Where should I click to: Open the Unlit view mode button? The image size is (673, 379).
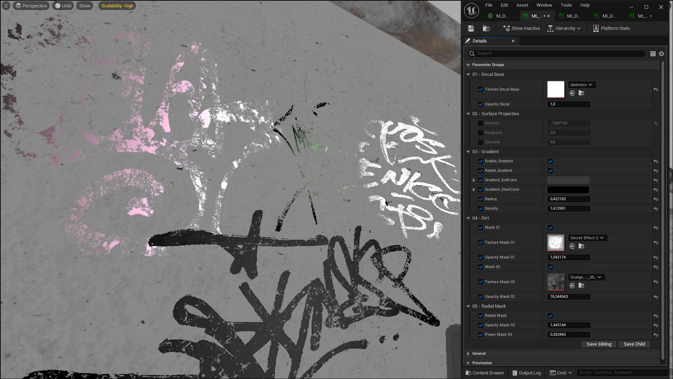pyautogui.click(x=62, y=6)
